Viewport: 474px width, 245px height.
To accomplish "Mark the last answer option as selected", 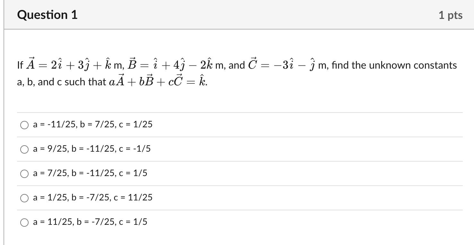I will coord(24,222).
